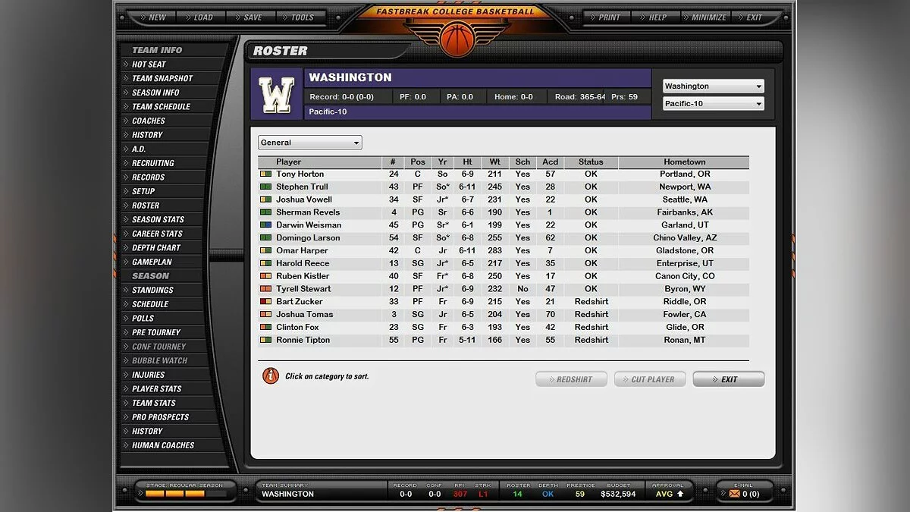
Task: Open the team selector dropdown Washington
Action: coord(713,86)
